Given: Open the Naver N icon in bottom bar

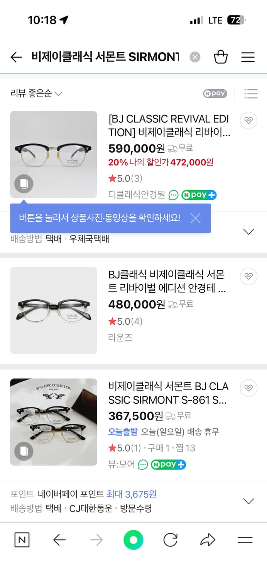Looking at the screenshot, I should 22,540.
